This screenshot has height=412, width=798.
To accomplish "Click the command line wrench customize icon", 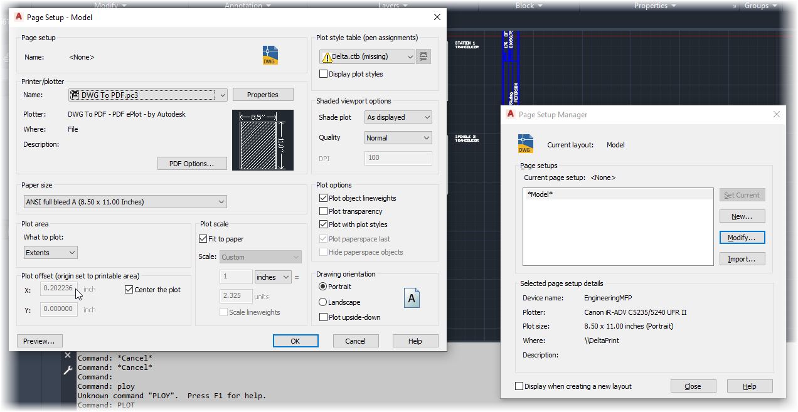I will point(68,371).
